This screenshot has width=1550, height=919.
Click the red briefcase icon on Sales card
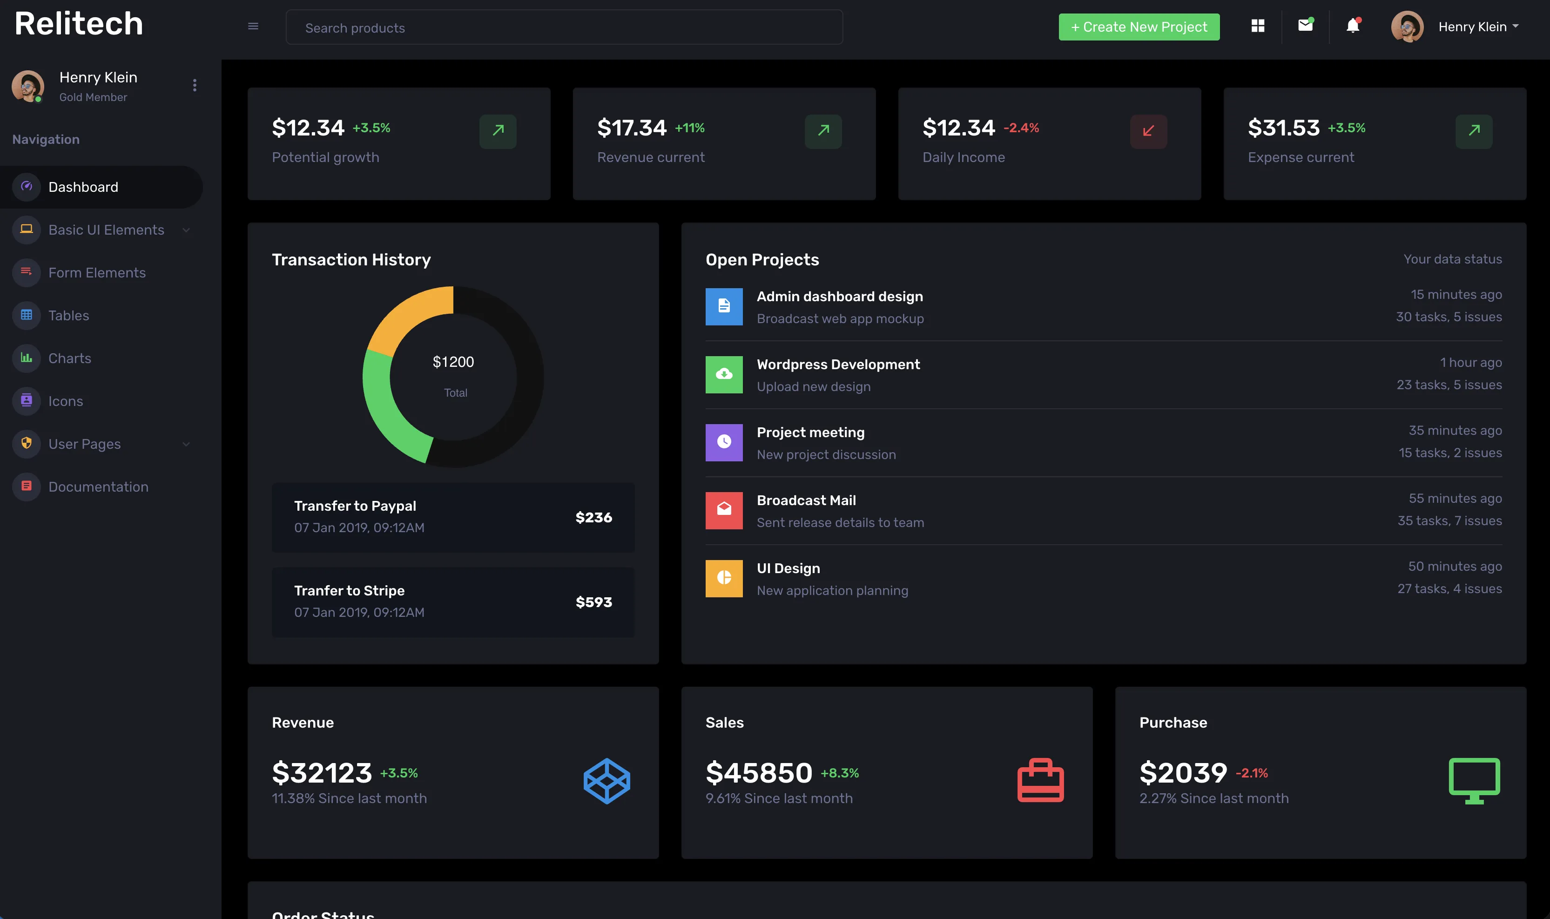pyautogui.click(x=1041, y=780)
